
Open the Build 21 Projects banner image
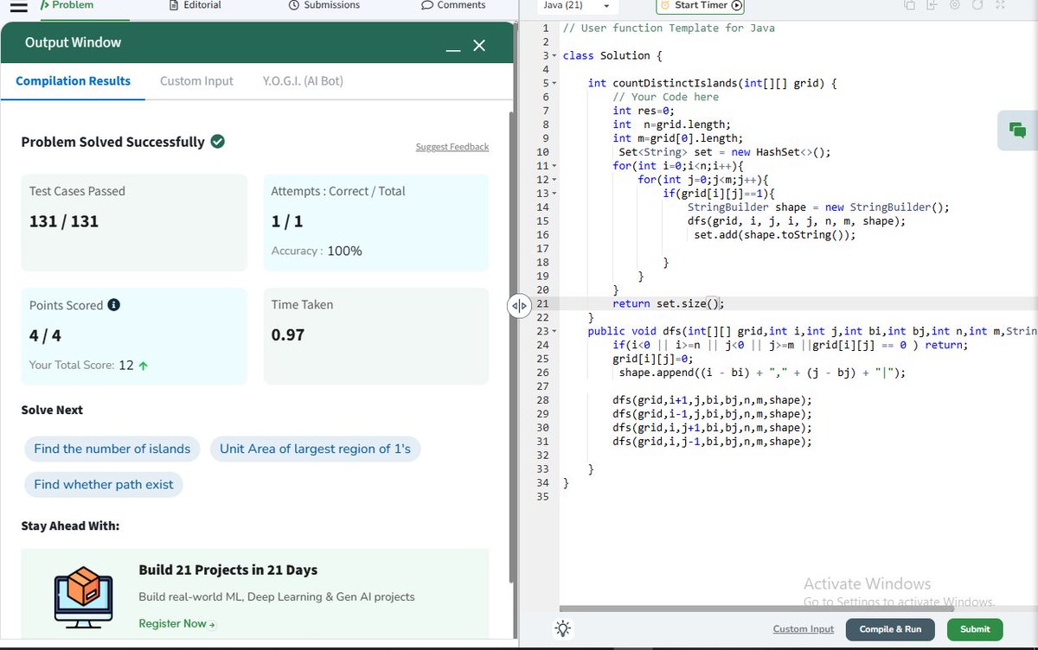click(x=84, y=598)
